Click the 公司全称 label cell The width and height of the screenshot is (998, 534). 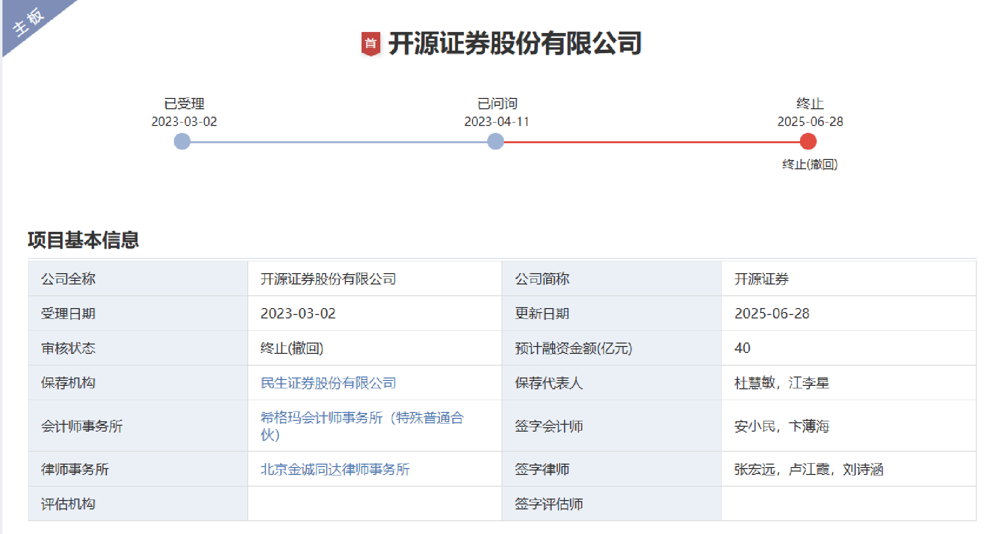tap(138, 279)
